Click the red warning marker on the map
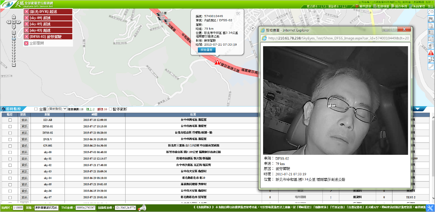The width and height of the screenshot is (435, 212). [217, 62]
